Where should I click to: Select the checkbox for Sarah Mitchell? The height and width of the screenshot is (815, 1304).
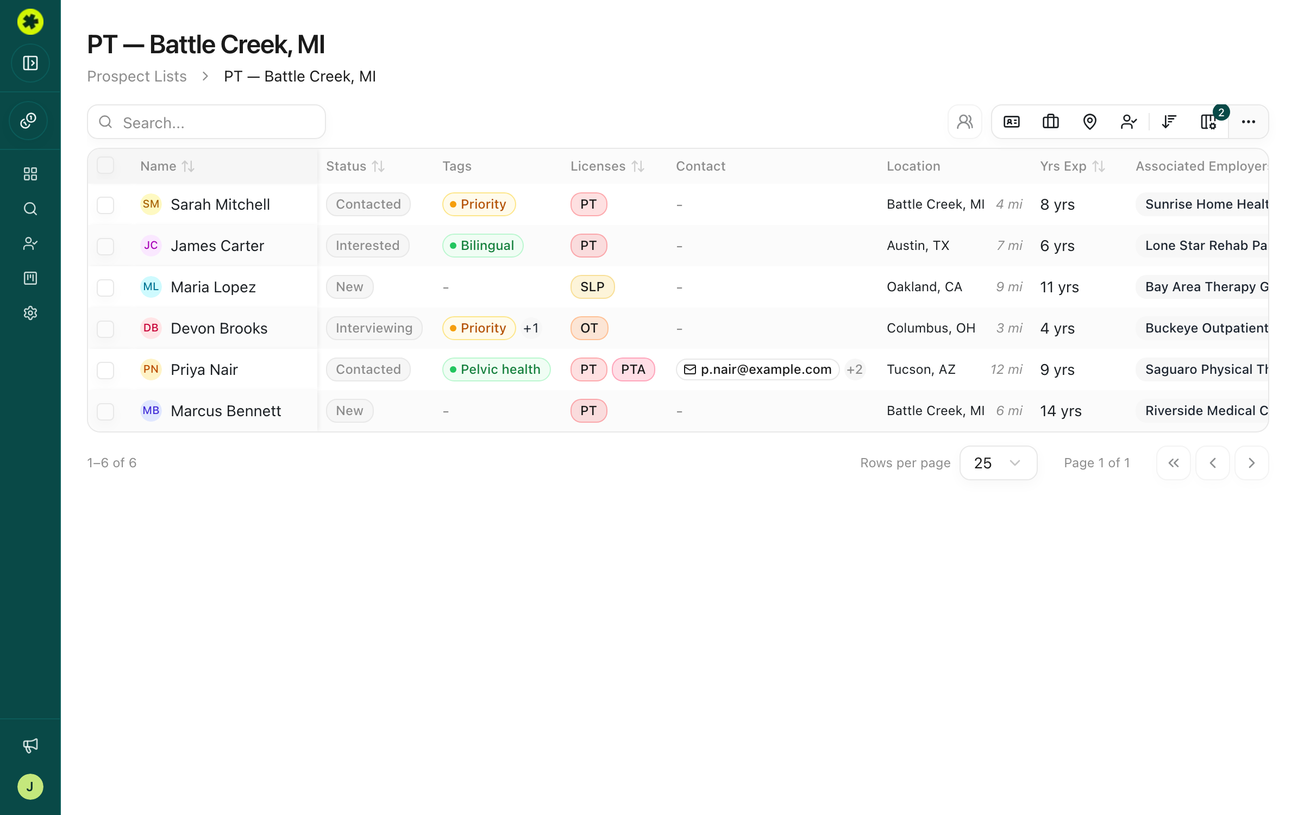(x=105, y=205)
